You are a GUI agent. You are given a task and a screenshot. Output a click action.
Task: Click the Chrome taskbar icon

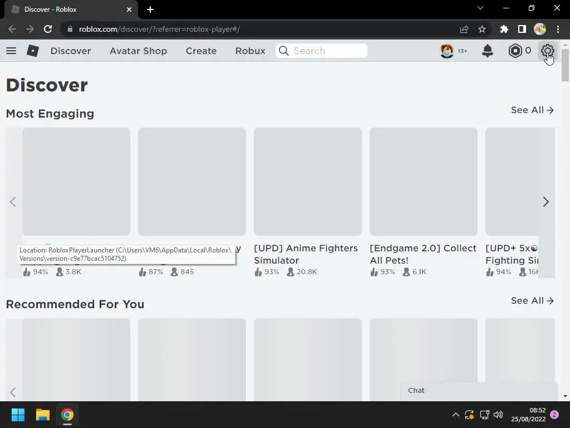point(67,415)
